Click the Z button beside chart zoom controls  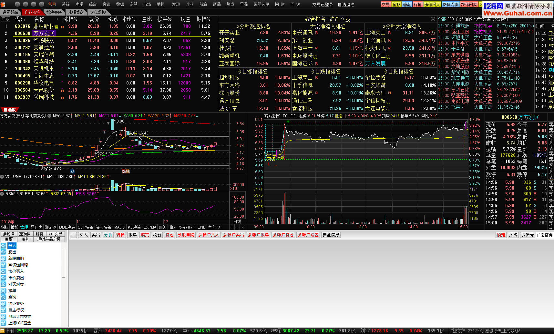(242, 227)
